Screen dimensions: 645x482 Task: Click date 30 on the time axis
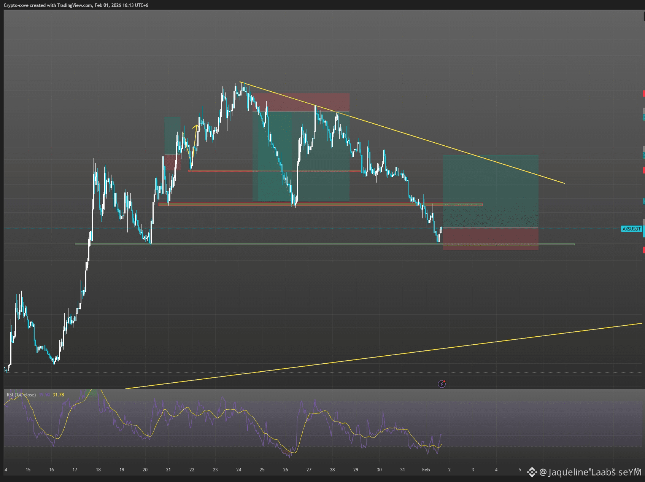379,470
